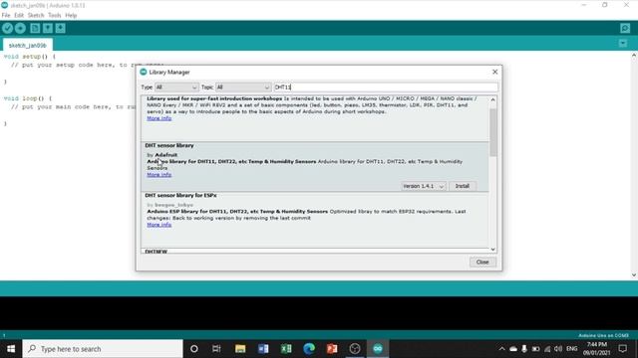This screenshot has width=638, height=358.
Task: Open More info link for DHT sensor library
Action: (159, 175)
